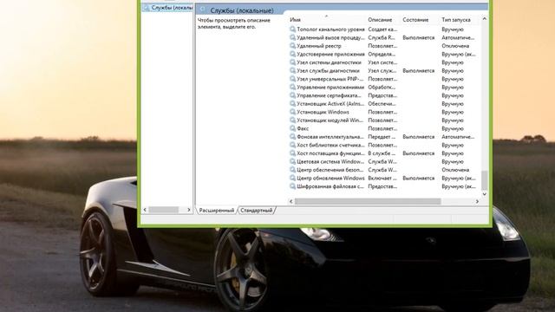Click the left arrow of the services list horizontal scrollbar

(x=291, y=201)
